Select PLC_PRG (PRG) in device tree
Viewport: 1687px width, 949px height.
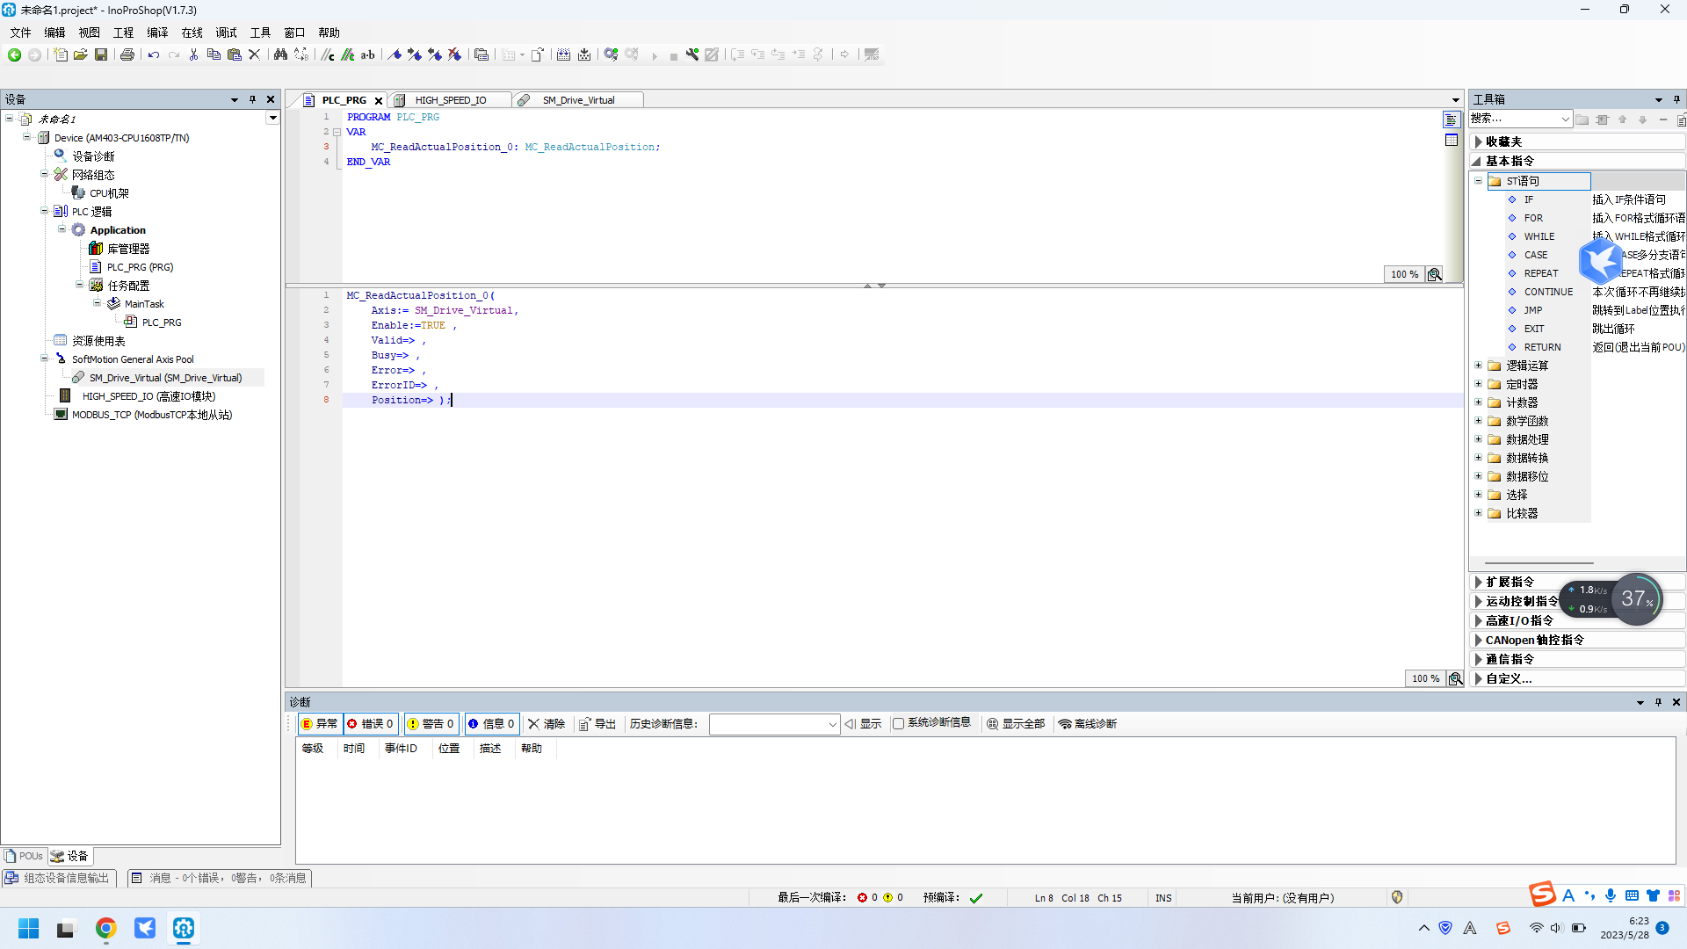pyautogui.click(x=140, y=267)
